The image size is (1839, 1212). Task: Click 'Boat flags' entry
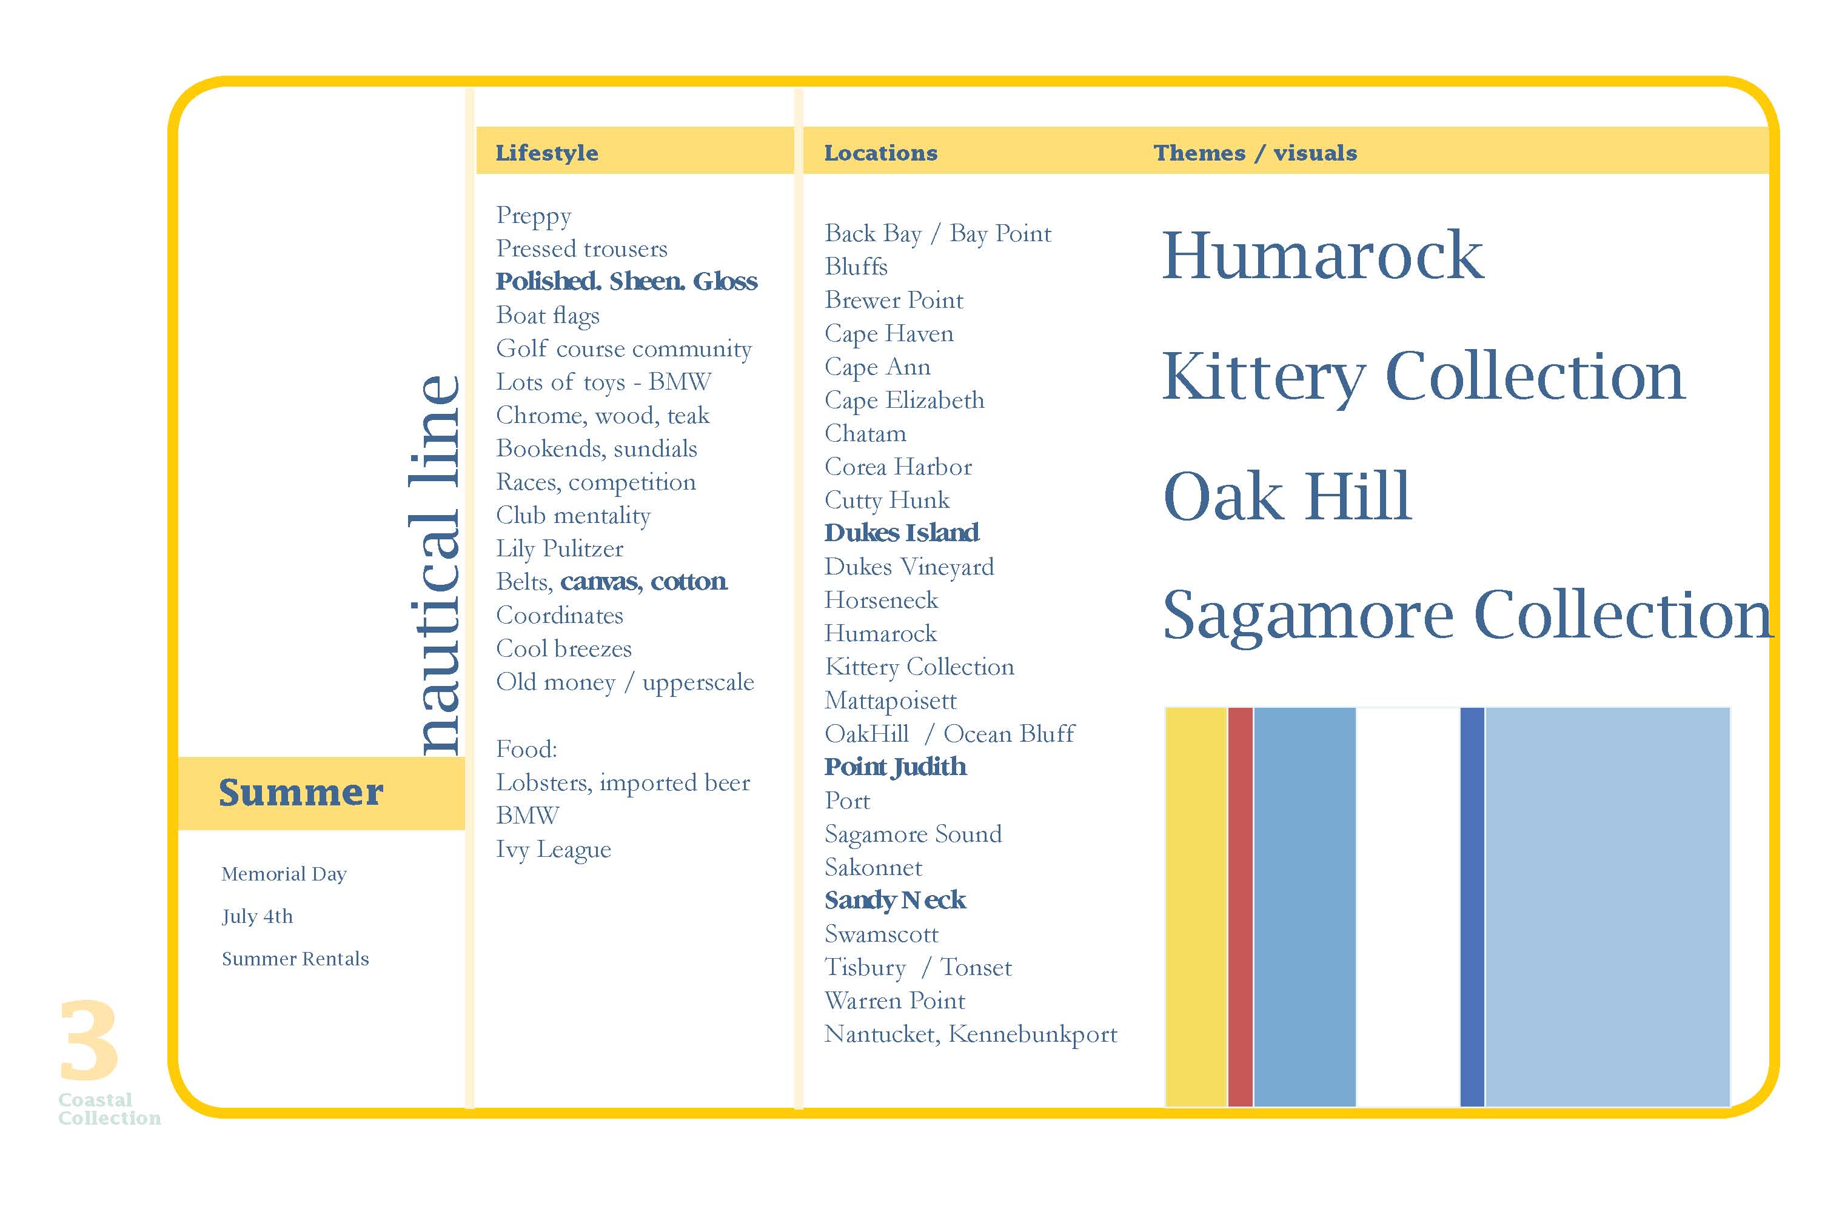[x=548, y=315]
